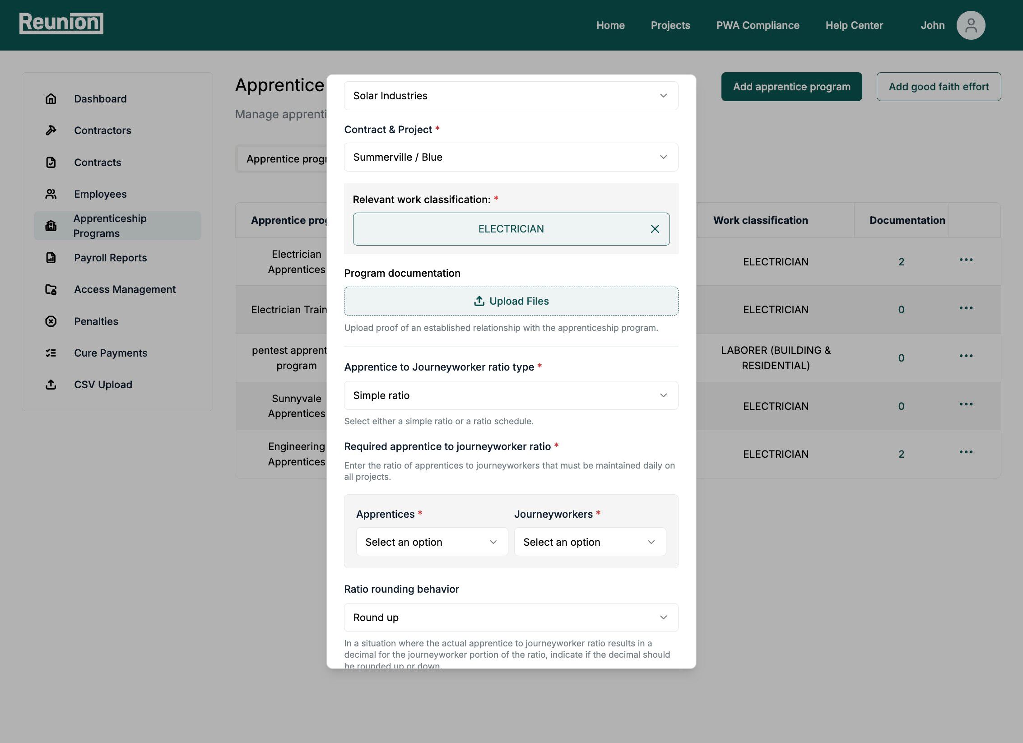The height and width of the screenshot is (743, 1023).
Task: Open the Projects navigation item
Action: (670, 25)
